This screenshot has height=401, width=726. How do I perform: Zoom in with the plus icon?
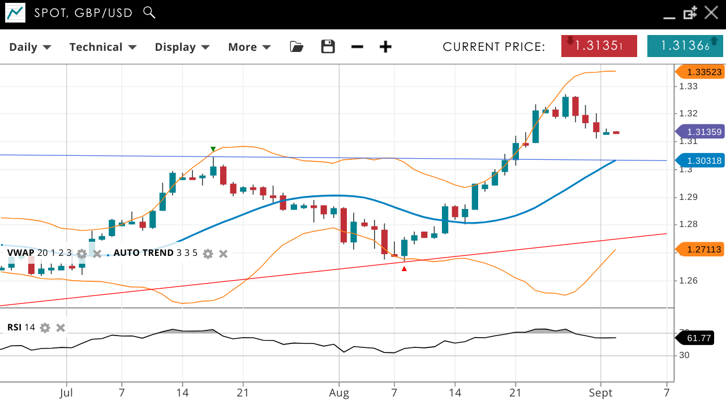click(x=385, y=47)
